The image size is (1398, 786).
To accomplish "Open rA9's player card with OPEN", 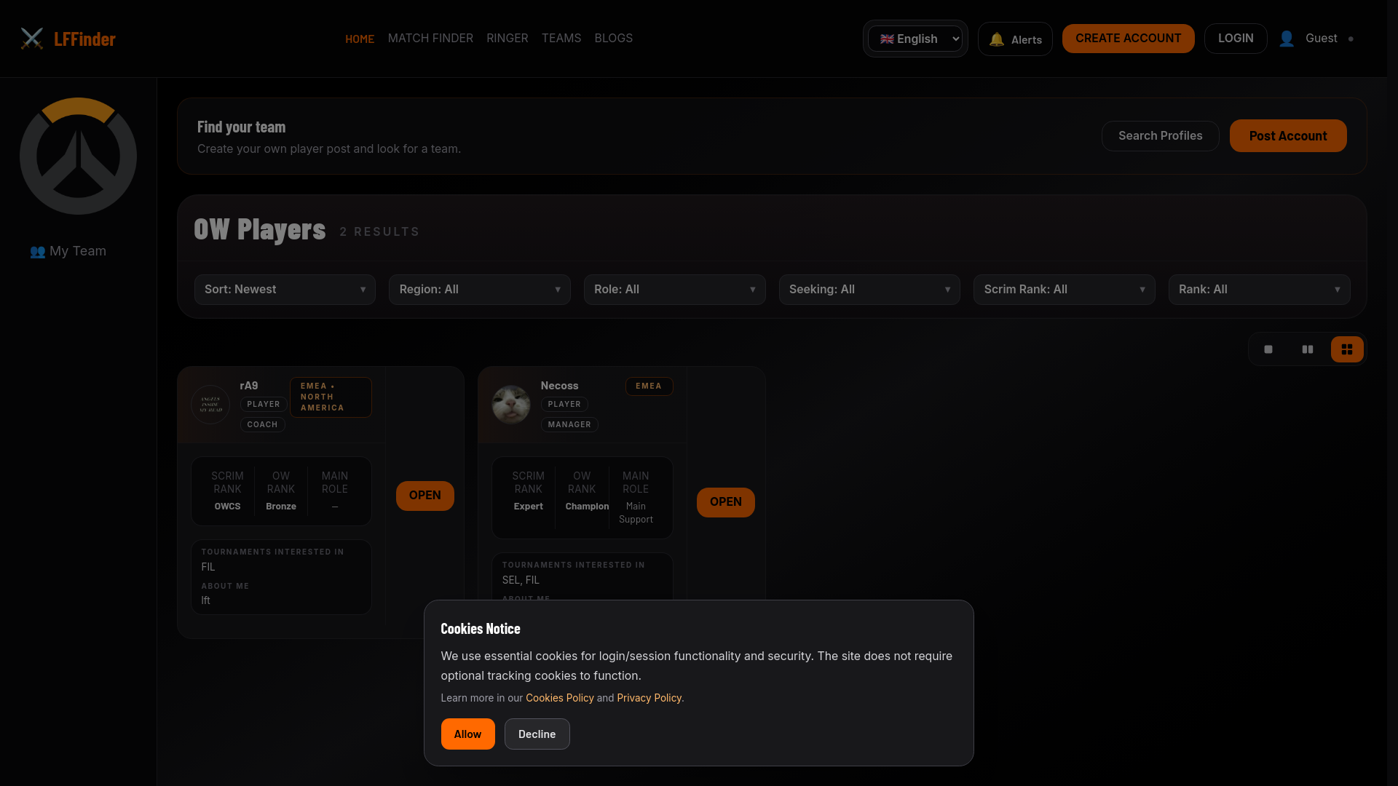I will tap(425, 496).
